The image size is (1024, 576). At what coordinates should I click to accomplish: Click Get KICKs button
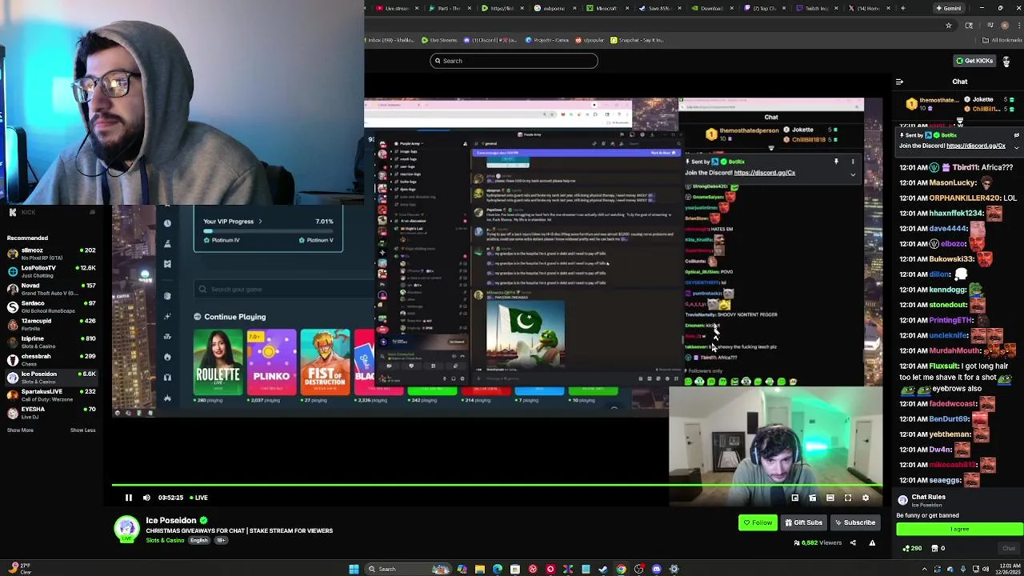click(x=974, y=61)
